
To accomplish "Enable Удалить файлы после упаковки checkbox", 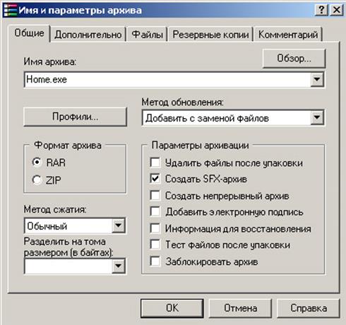I will [x=155, y=162].
